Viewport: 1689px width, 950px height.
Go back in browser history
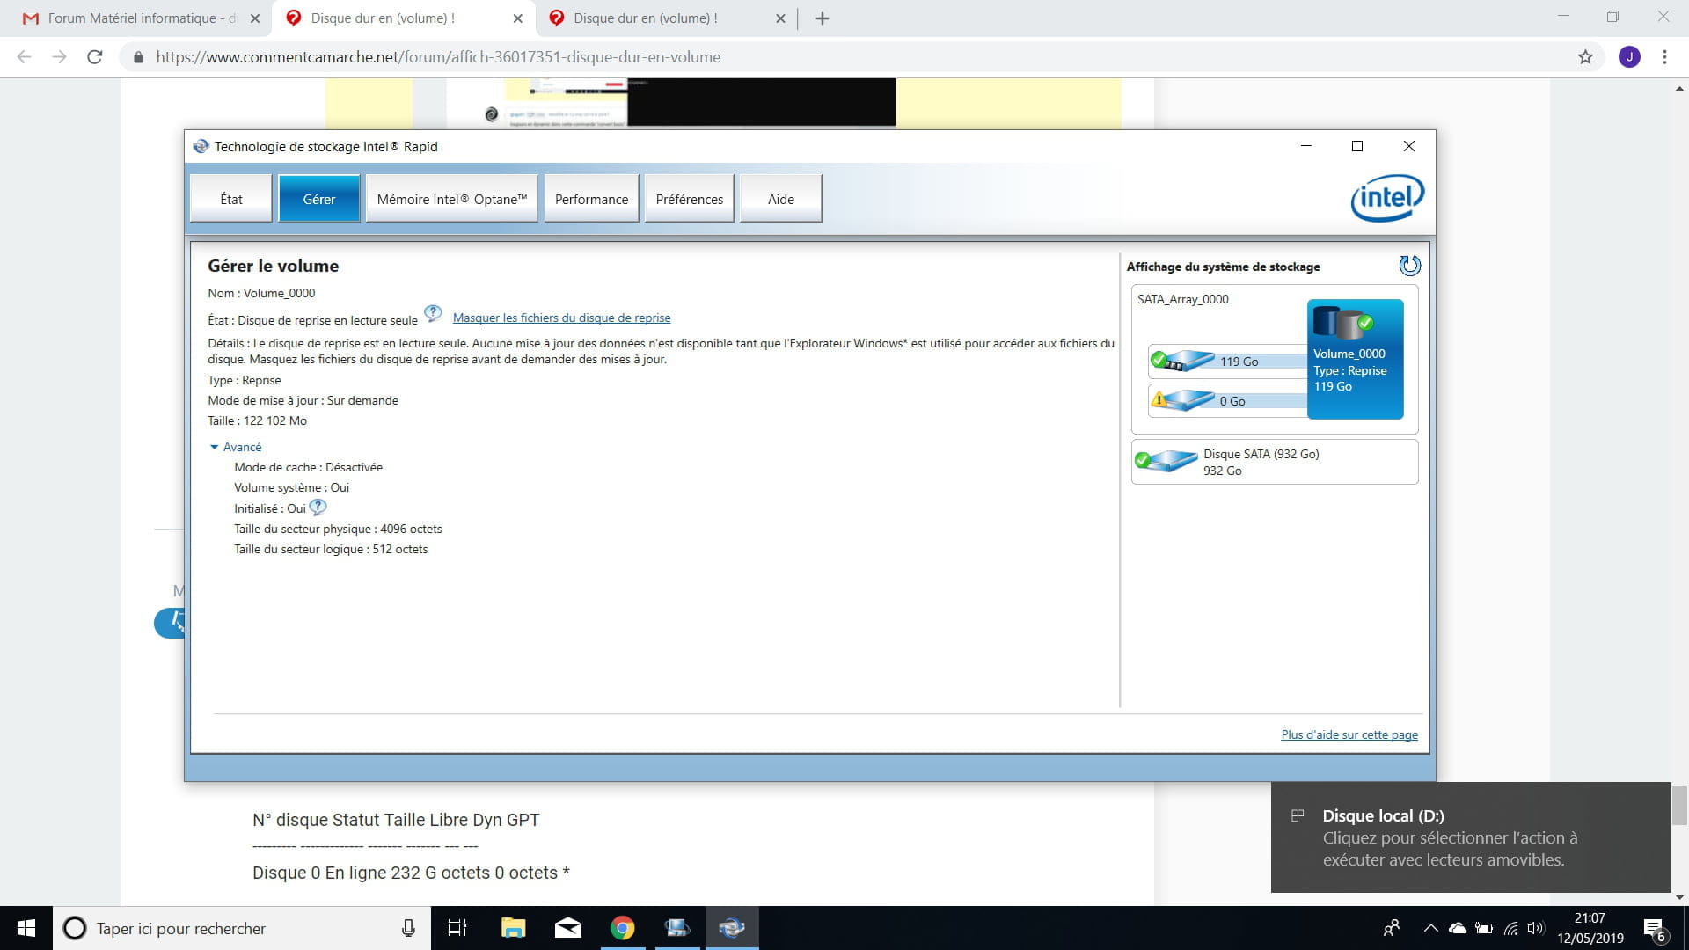(x=24, y=57)
